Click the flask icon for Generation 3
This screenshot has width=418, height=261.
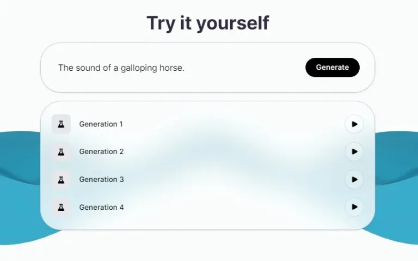(61, 179)
